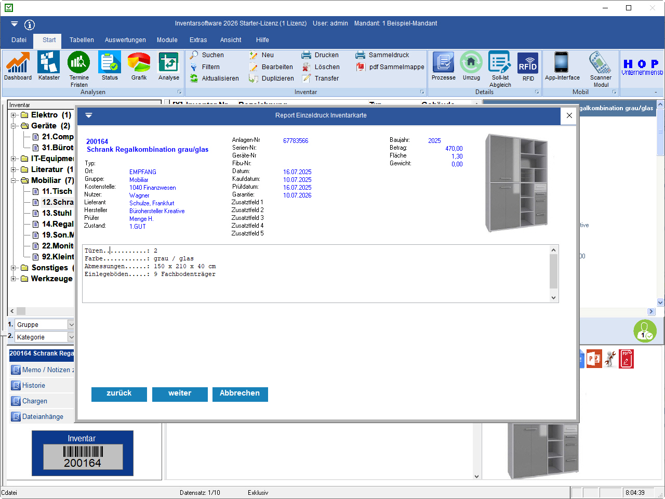Image resolution: width=665 pixels, height=499 pixels.
Task: Click the weiter button
Action: click(180, 394)
